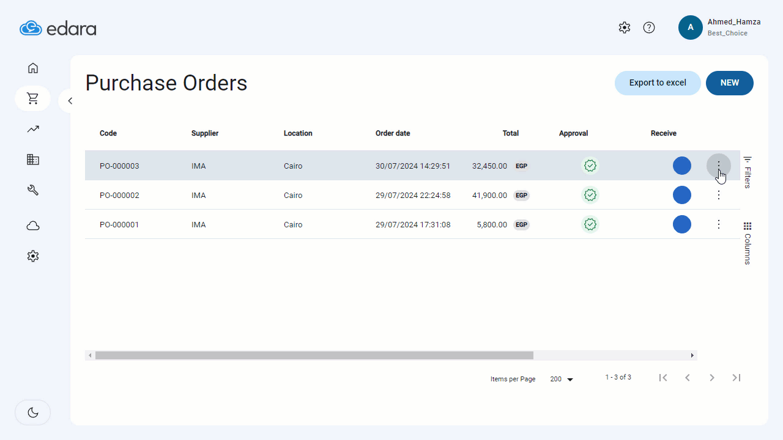Click Cairo location in PO-000001 row

point(293,224)
